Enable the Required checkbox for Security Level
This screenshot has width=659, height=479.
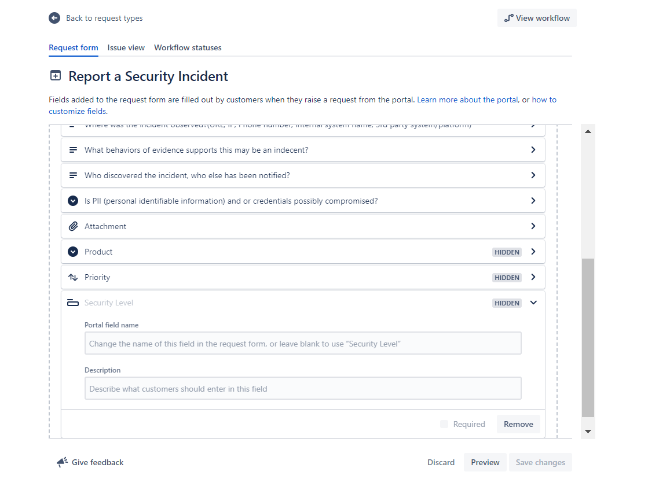coord(444,424)
